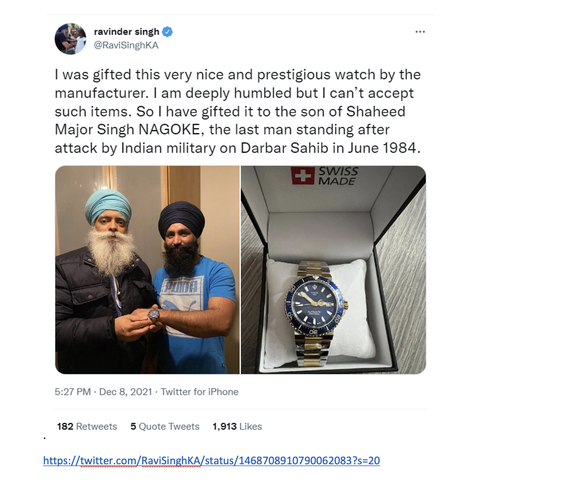Click the Swiss Made red cross logo
This screenshot has height=487, width=574.
pos(303,176)
